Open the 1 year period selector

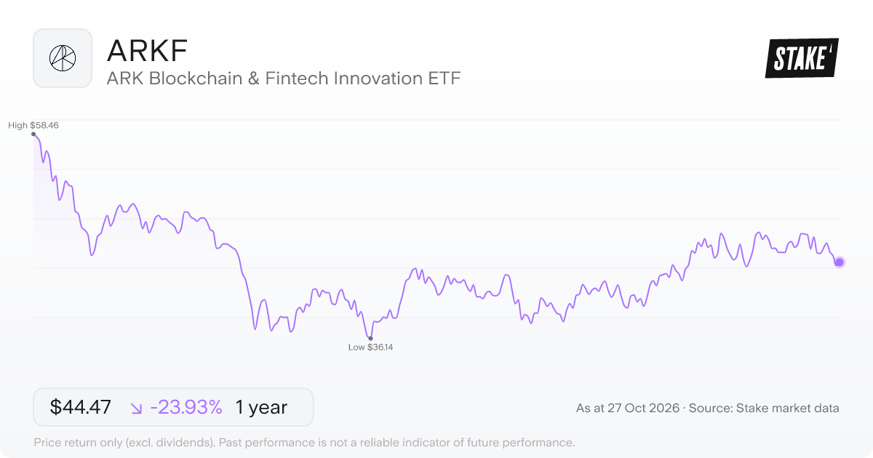(261, 407)
